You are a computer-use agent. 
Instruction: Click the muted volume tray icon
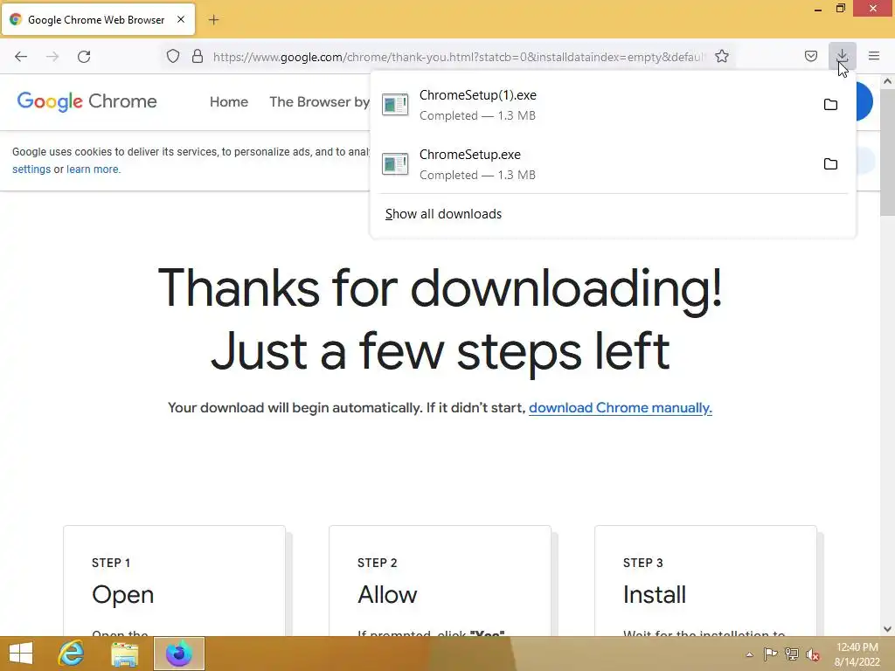(813, 654)
